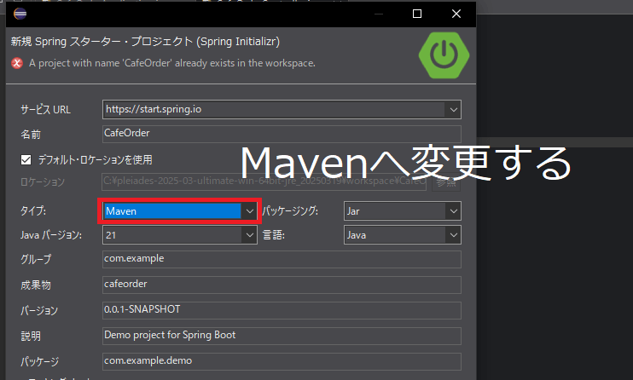Click the バージョン field with 0.0.1-SNAPSHOT
This screenshot has width=633, height=380.
click(281, 309)
